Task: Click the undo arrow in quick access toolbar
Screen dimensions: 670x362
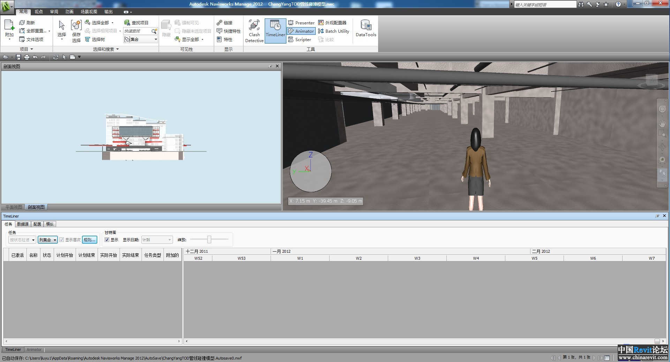Action: 35,57
